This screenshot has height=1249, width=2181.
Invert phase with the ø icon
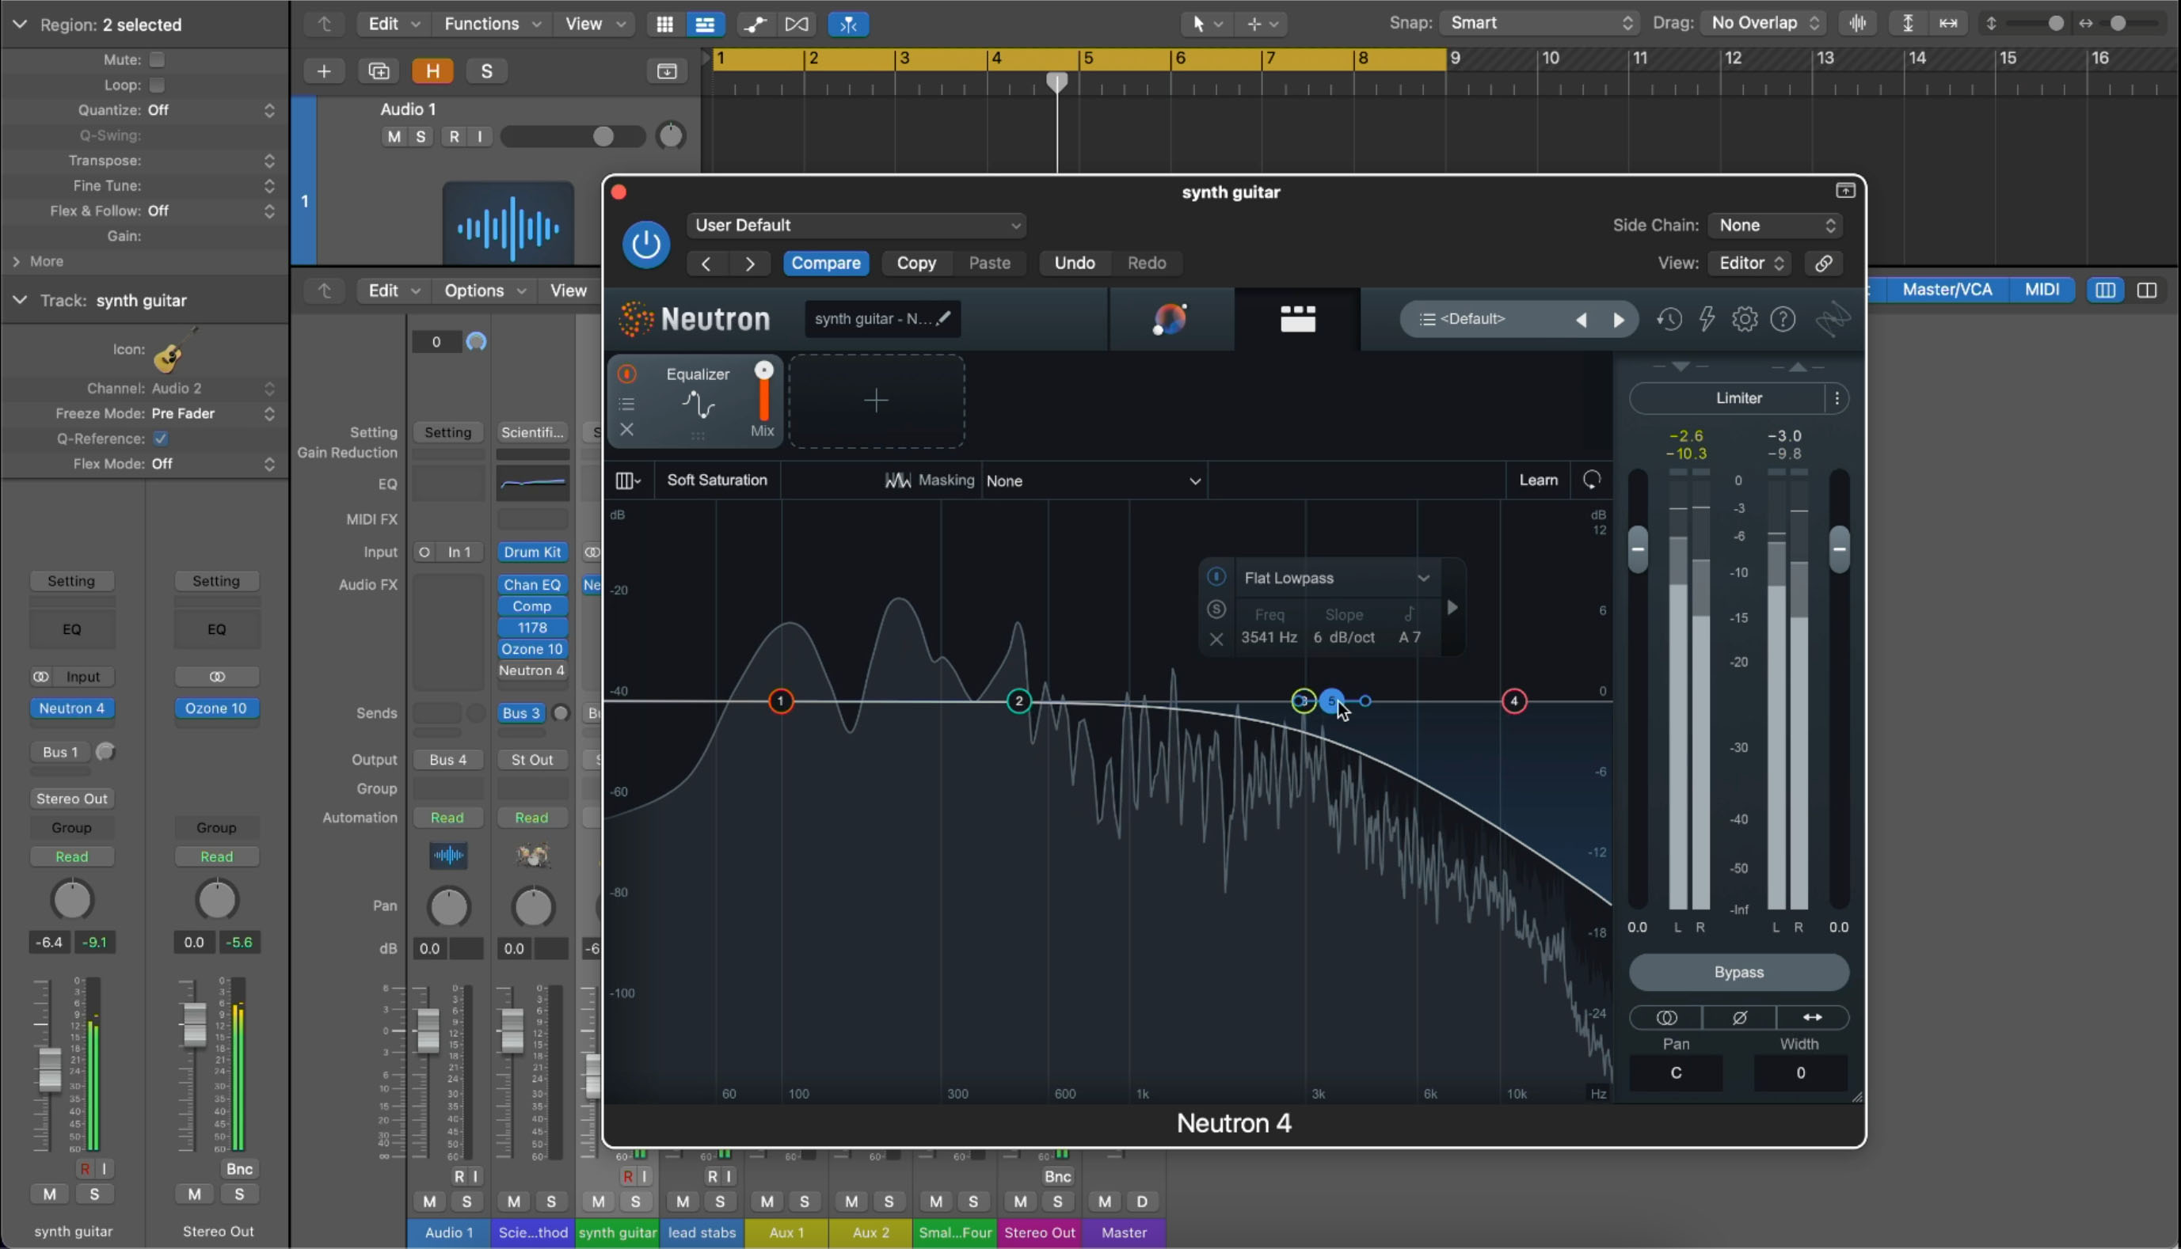click(x=1739, y=1017)
